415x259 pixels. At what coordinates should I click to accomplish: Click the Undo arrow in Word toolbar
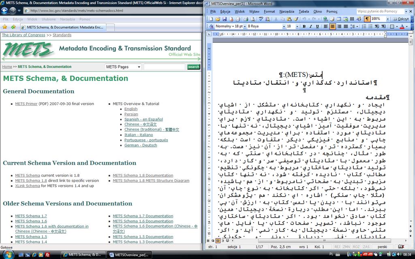pyautogui.click(x=304, y=19)
